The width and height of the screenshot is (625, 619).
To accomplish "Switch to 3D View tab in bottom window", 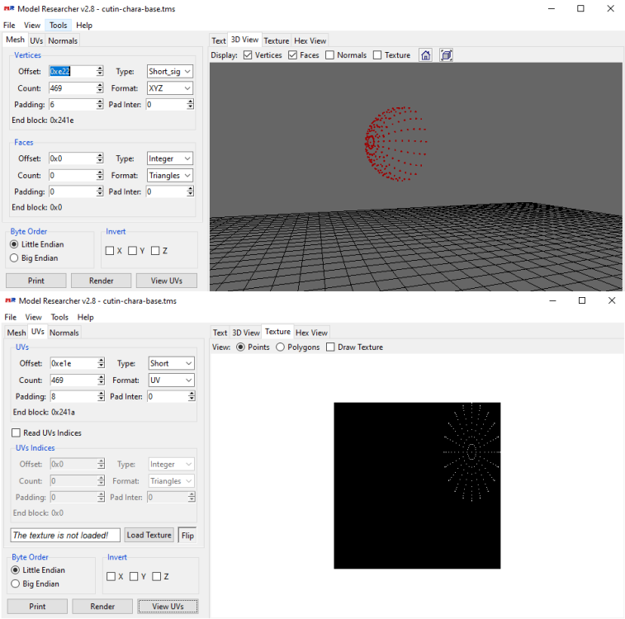I will point(245,333).
